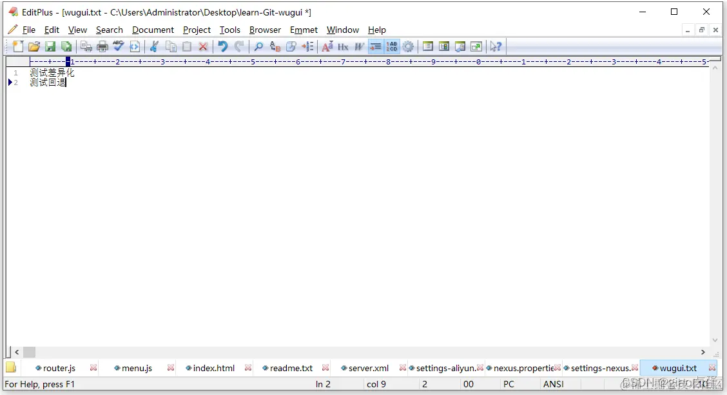The image size is (727, 395).
Task: Toggle the cliptext window icon
Action: click(x=443, y=46)
